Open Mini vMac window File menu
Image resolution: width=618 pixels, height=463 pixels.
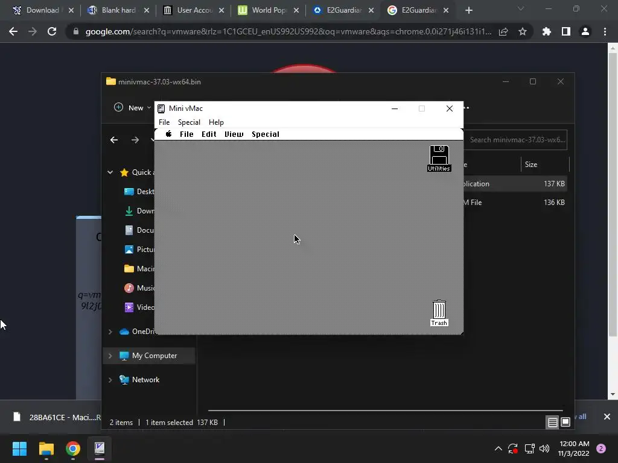pos(164,122)
